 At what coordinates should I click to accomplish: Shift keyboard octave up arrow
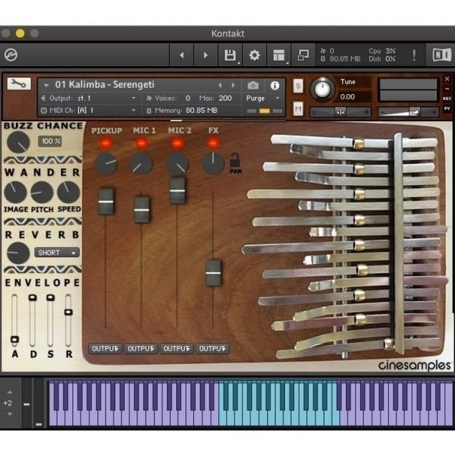[x=10, y=392]
